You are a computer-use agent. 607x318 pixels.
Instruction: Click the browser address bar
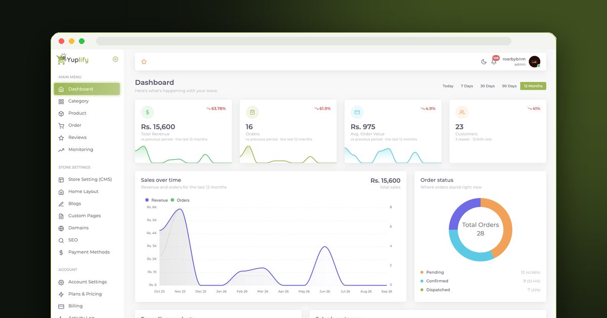[303, 41]
